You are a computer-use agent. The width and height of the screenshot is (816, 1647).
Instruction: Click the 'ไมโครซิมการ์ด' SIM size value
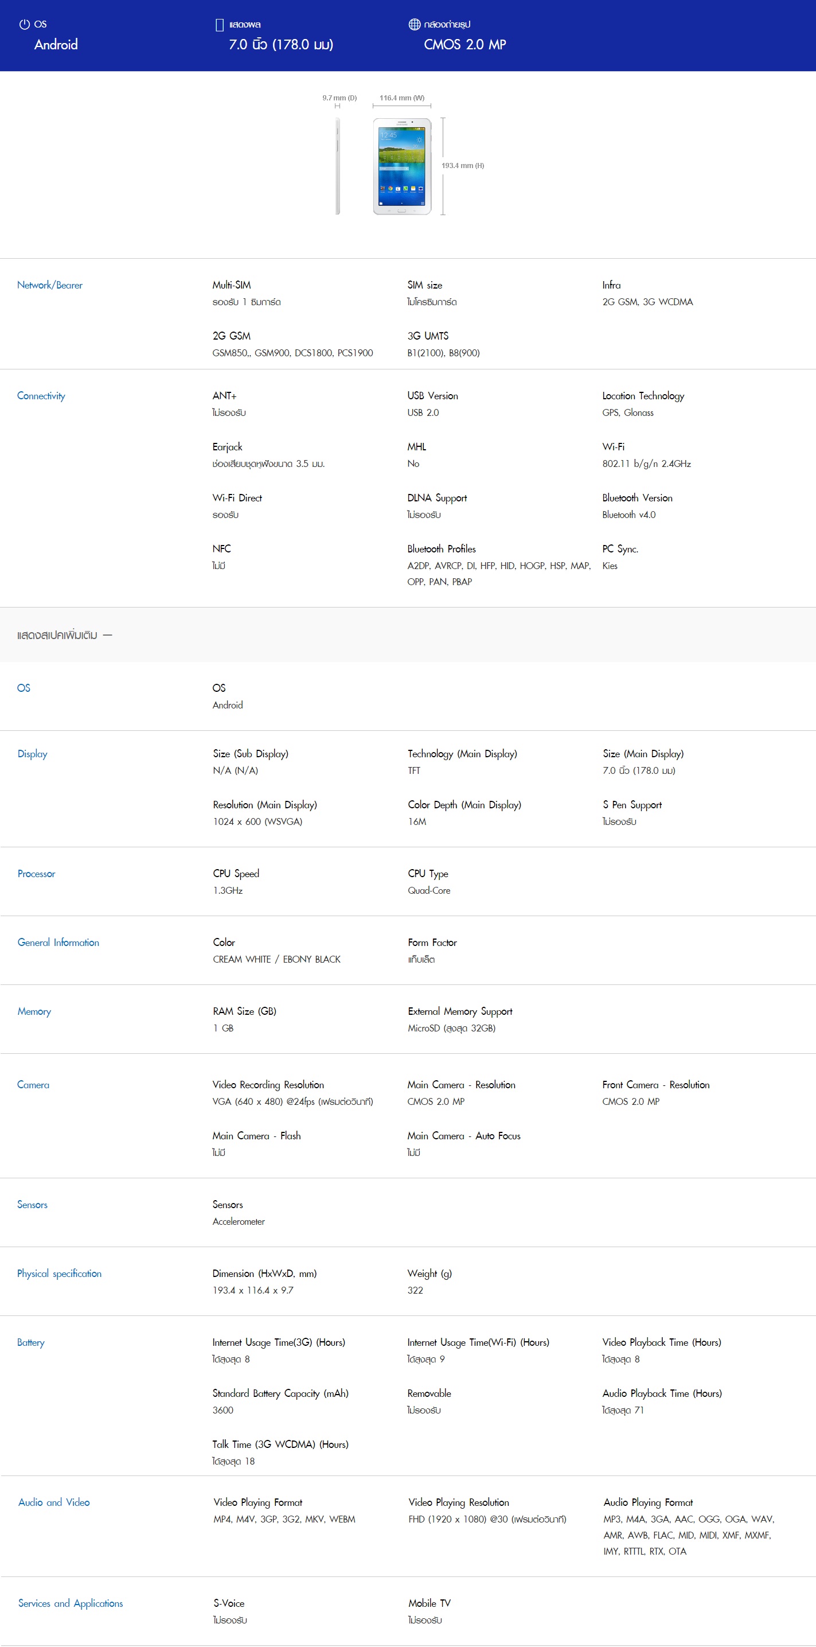click(x=432, y=302)
